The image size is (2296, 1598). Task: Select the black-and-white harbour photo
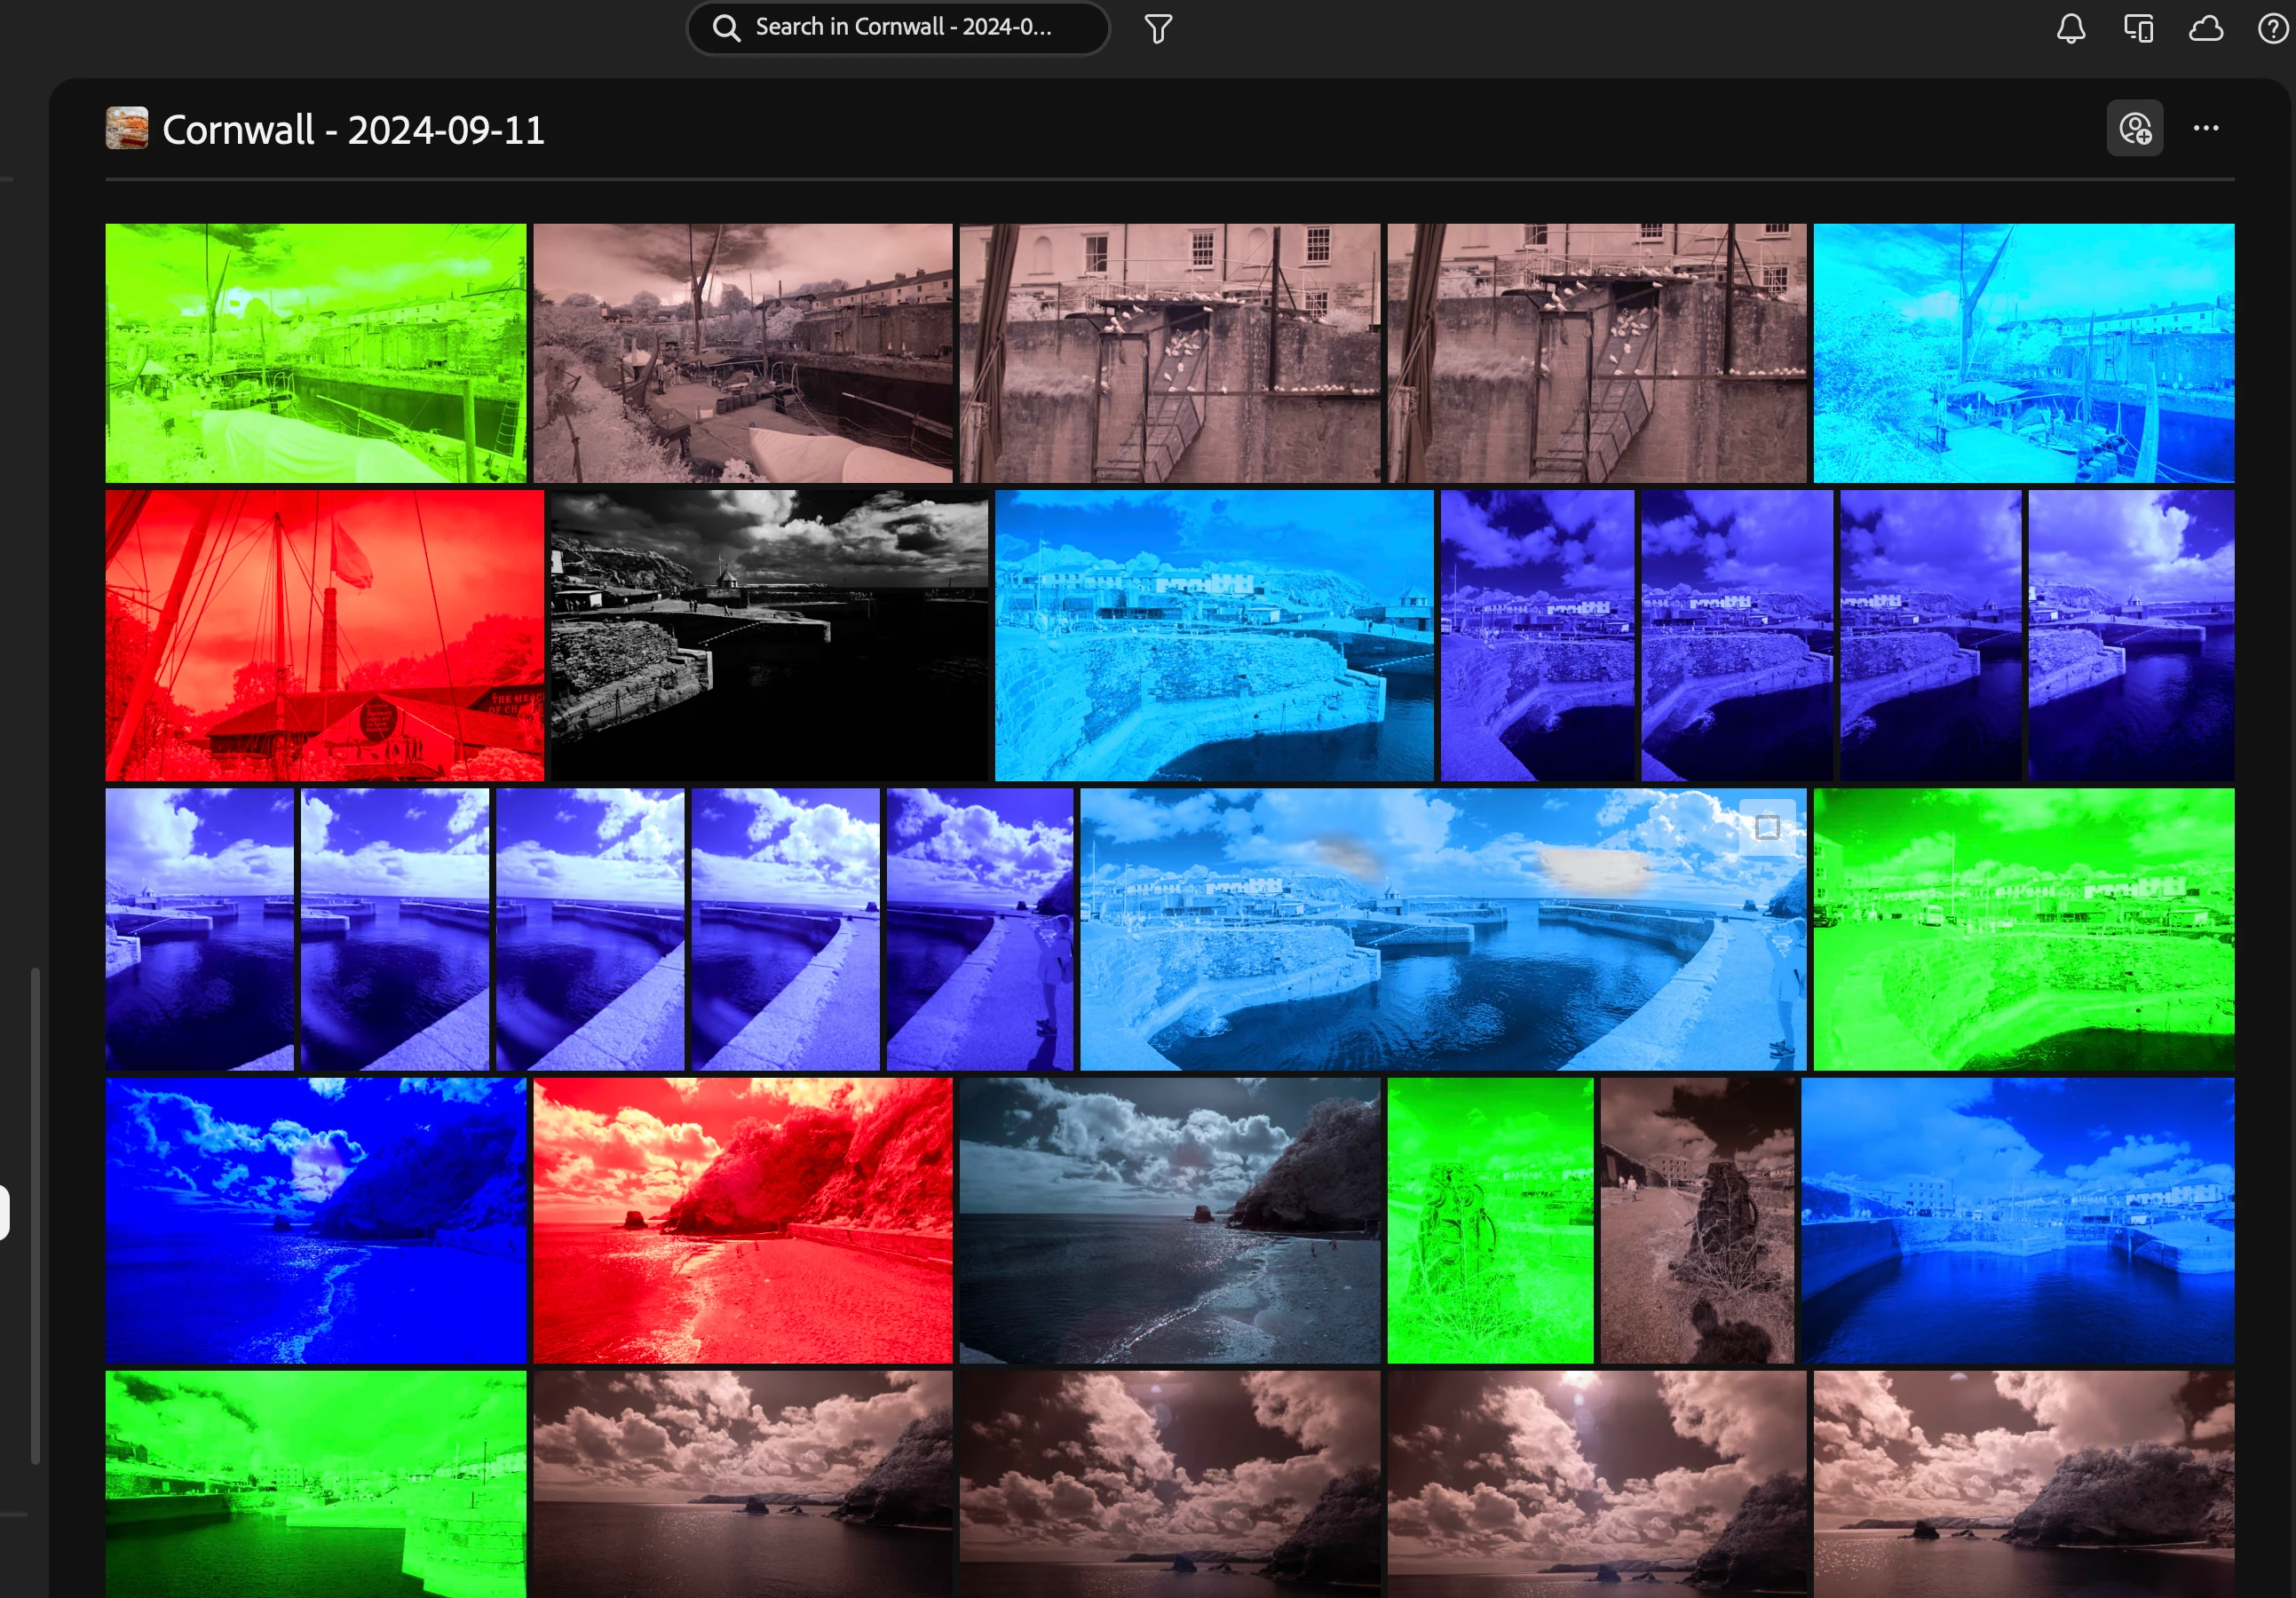(768, 635)
